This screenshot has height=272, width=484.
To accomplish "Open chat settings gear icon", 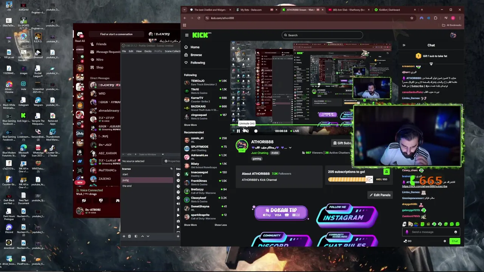I will coord(445,241).
